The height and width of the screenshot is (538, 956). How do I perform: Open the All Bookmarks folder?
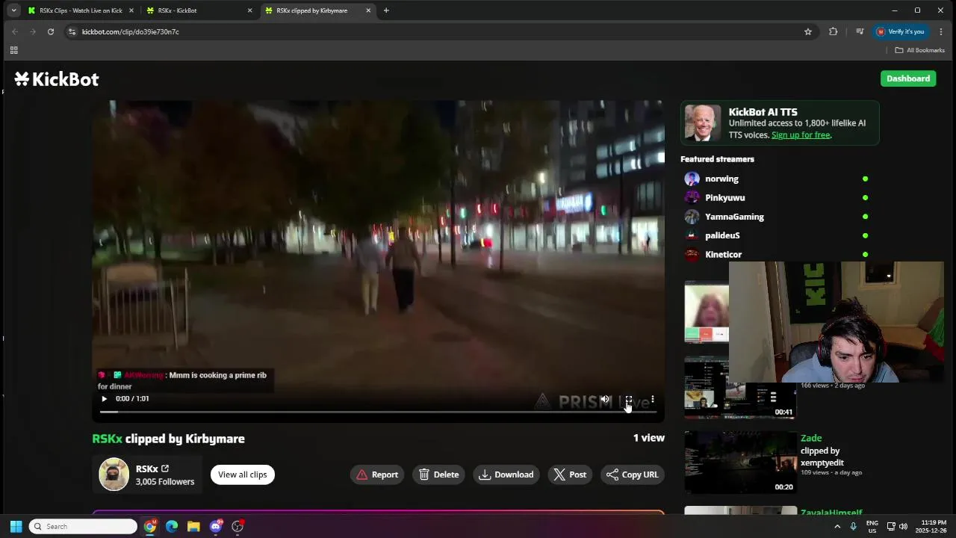tap(920, 50)
